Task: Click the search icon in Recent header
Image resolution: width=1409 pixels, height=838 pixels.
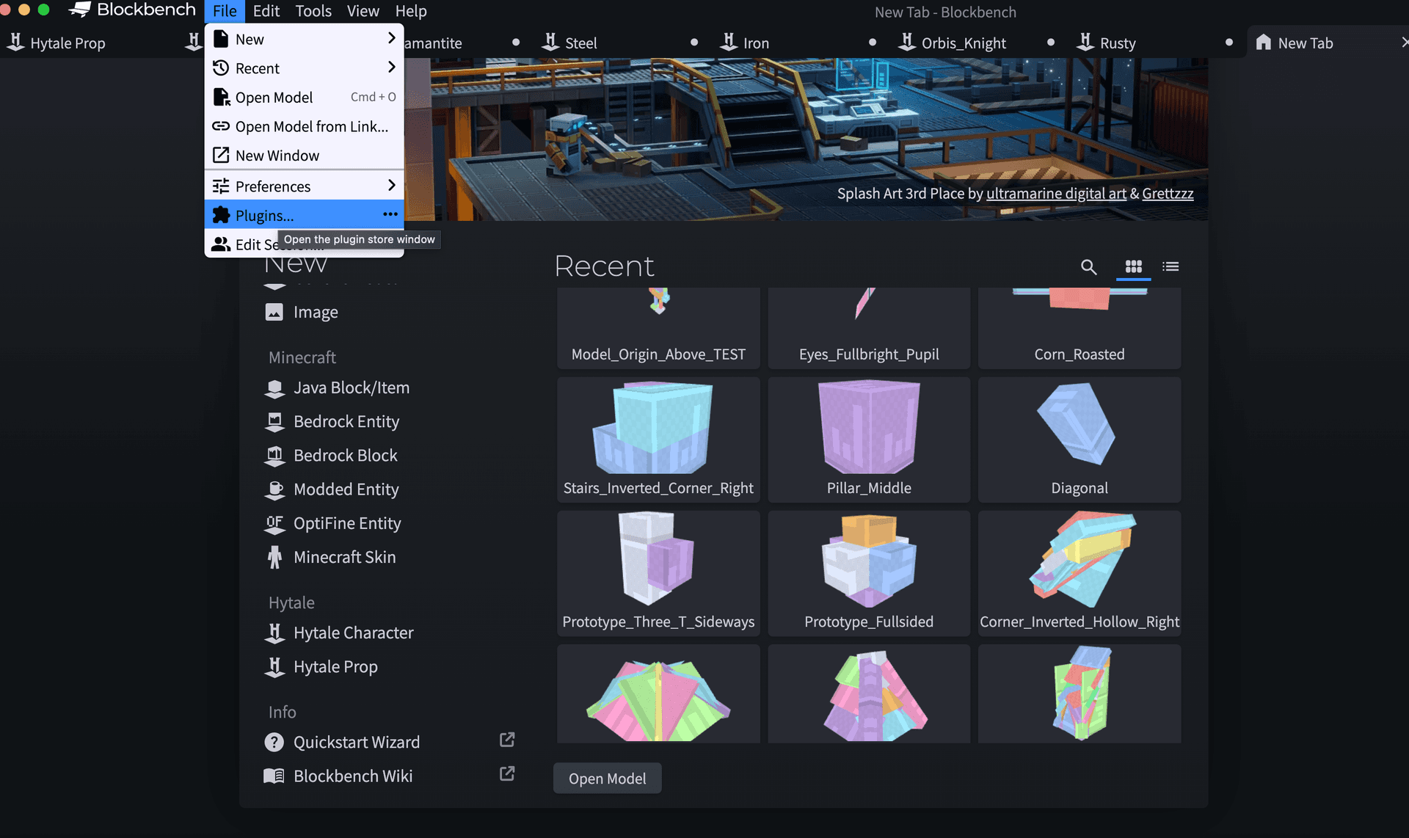Action: point(1088,267)
